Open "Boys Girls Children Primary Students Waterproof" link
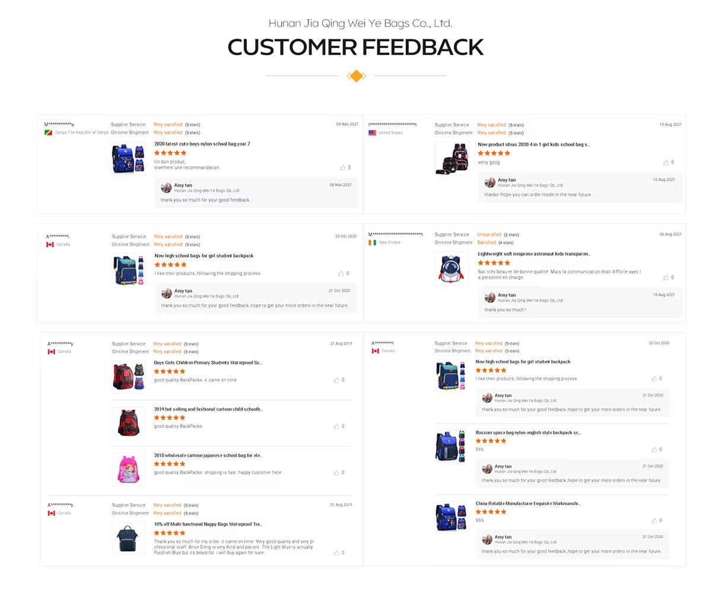The image size is (712, 600). click(x=208, y=363)
